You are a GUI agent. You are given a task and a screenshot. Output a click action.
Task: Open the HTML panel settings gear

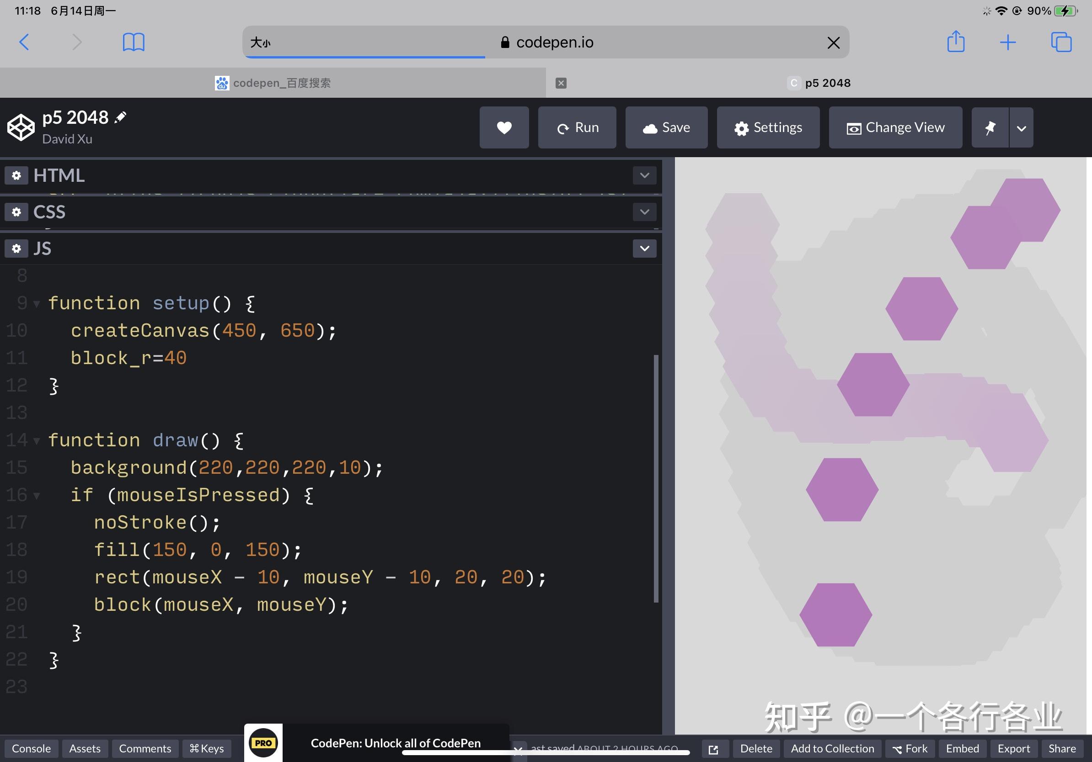[16, 175]
